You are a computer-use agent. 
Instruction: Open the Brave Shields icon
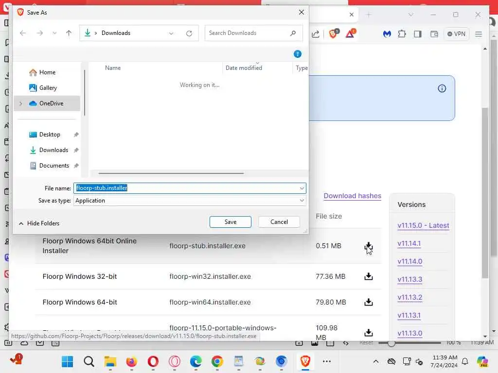(334, 34)
